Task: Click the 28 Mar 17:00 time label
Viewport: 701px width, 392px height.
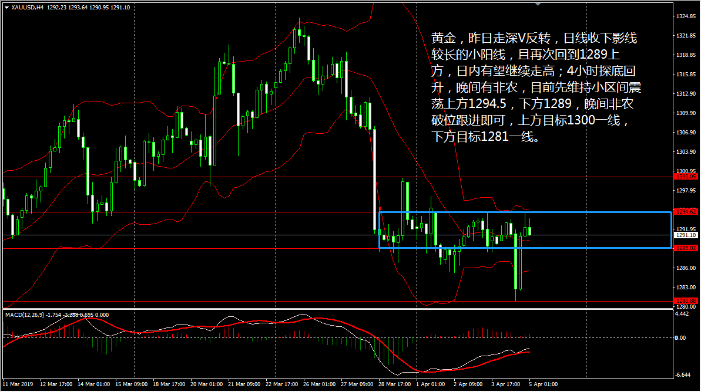Action: click(394, 384)
